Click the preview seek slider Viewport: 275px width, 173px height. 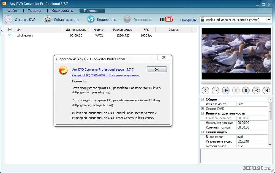pos(236,83)
